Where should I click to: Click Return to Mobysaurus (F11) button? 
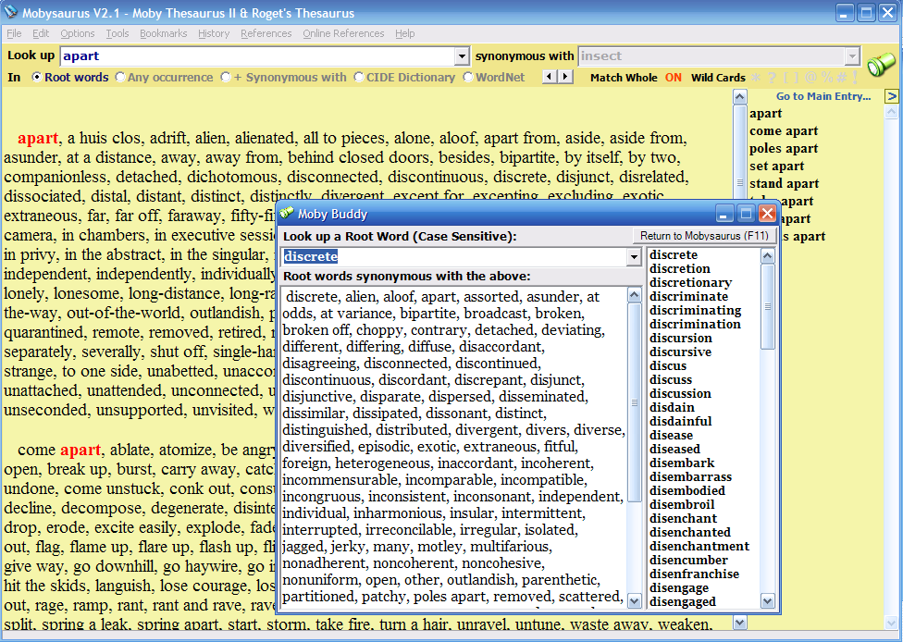click(704, 236)
